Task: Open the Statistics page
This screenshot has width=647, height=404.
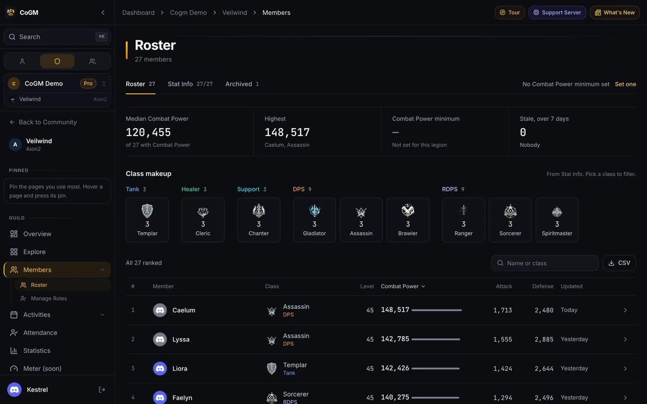Action: click(57, 351)
